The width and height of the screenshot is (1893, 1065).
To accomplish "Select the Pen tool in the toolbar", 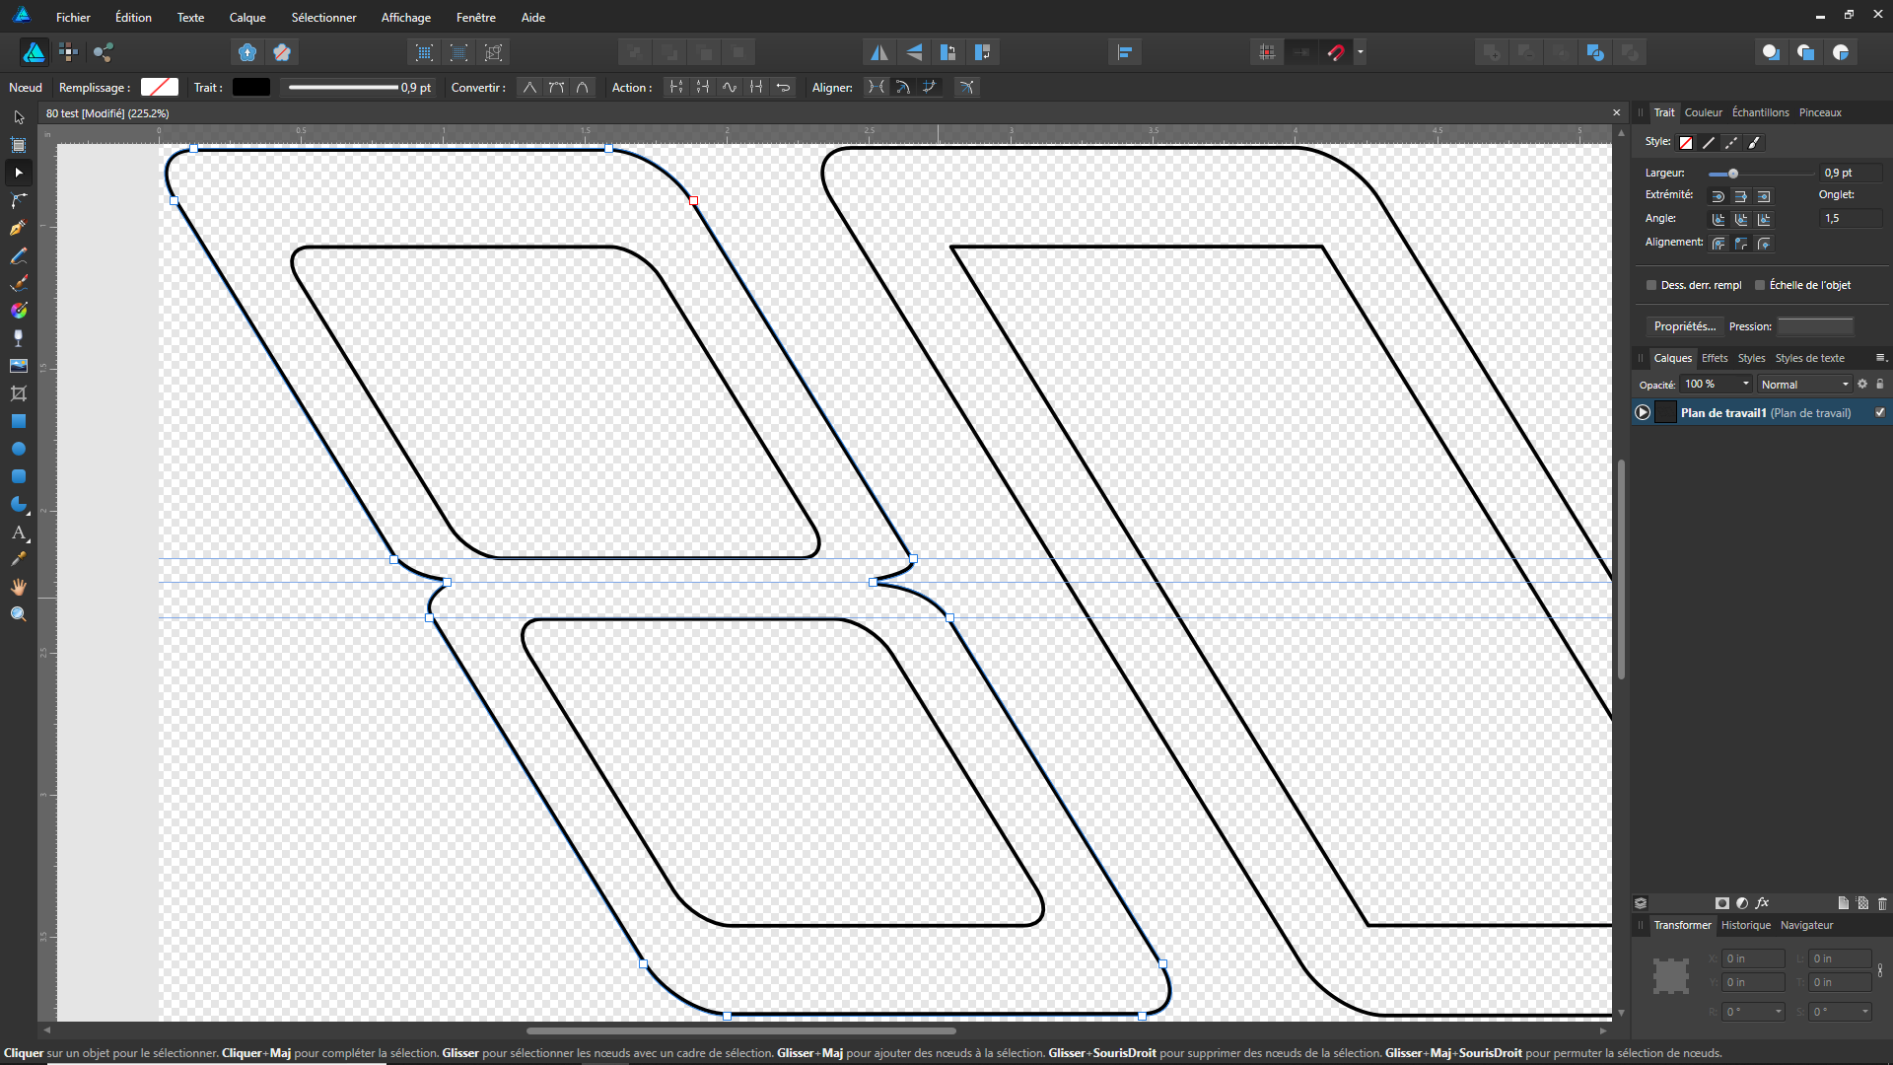I will (x=18, y=228).
